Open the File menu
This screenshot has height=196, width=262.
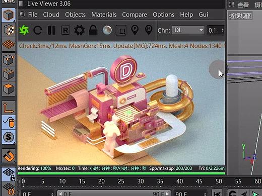click(x=33, y=15)
